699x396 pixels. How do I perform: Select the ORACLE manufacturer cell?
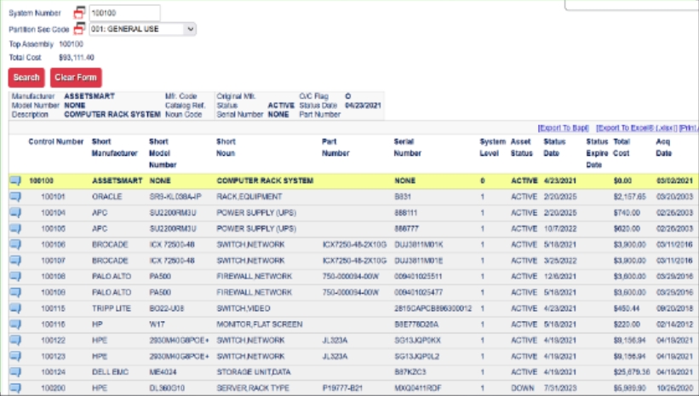click(107, 197)
